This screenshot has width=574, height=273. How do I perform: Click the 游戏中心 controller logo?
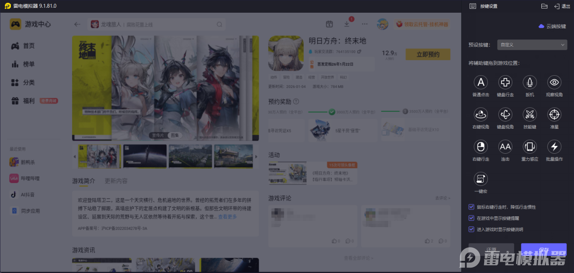[15, 24]
